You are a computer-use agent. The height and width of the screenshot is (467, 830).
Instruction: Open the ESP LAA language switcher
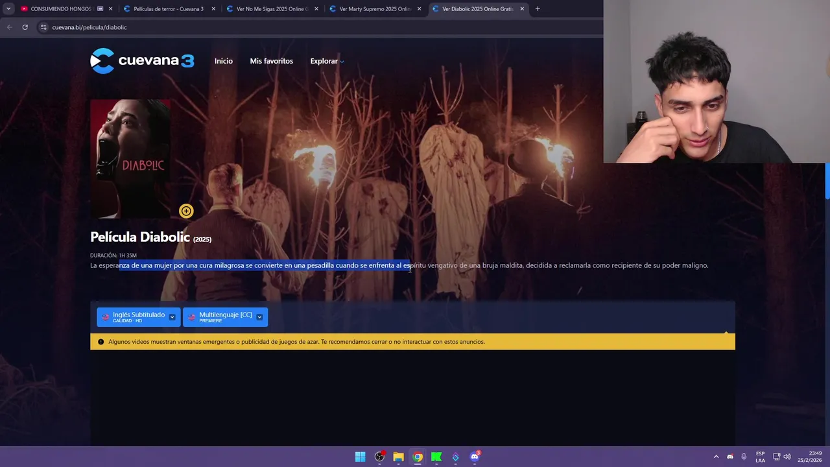tap(760, 457)
